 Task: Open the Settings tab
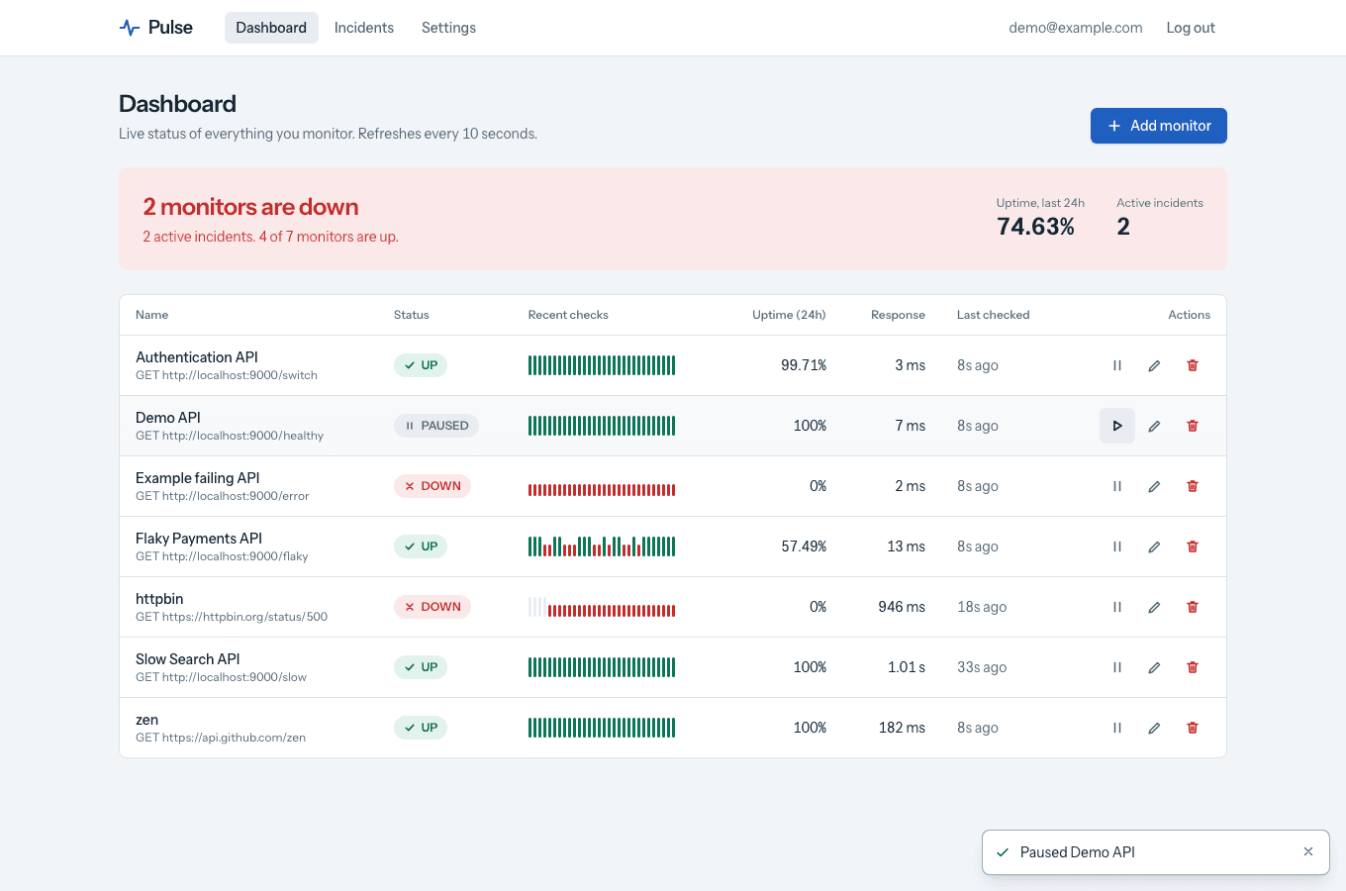(x=448, y=28)
